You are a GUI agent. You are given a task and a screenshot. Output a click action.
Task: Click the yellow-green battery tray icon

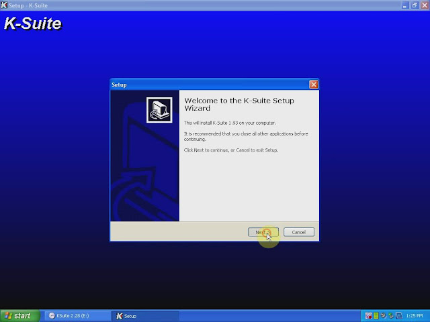[376, 316]
